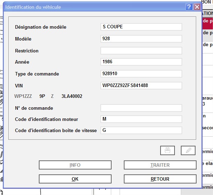Click the VIN input field

141,86
